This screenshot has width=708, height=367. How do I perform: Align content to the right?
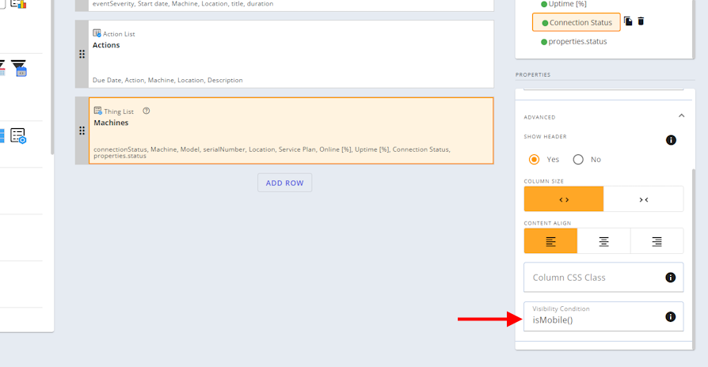657,242
